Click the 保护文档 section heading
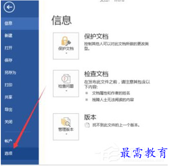This screenshot has height=166, width=171. 96,36
